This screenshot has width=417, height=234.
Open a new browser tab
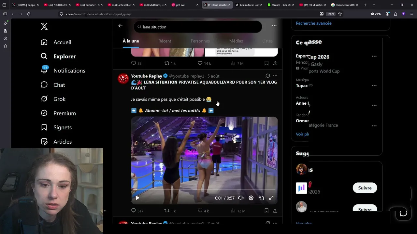[x=365, y=5]
